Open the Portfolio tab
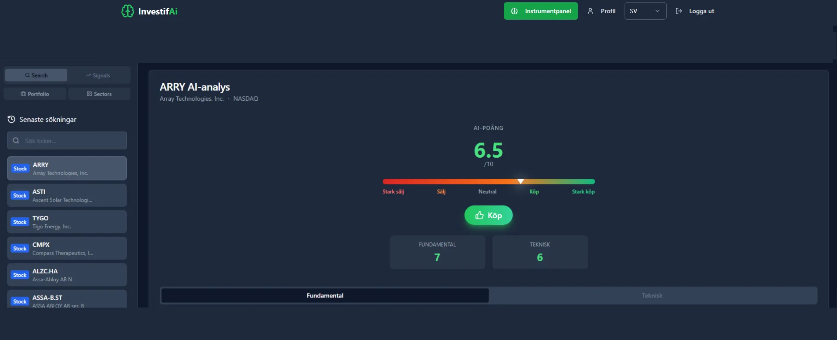 pos(35,94)
